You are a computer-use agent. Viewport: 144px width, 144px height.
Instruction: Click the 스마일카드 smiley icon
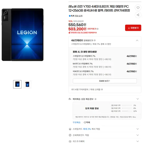tap(70, 129)
